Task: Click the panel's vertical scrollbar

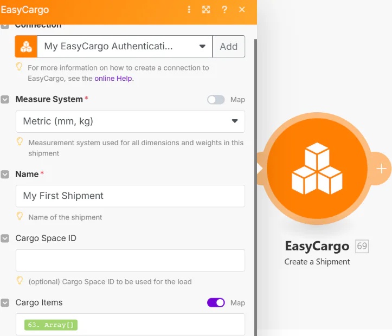Action: pyautogui.click(x=255, y=188)
